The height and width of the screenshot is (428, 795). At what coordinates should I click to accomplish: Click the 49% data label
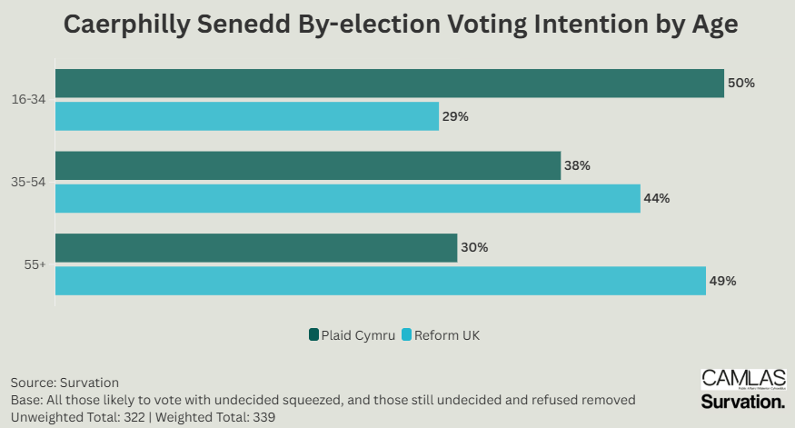click(x=723, y=281)
